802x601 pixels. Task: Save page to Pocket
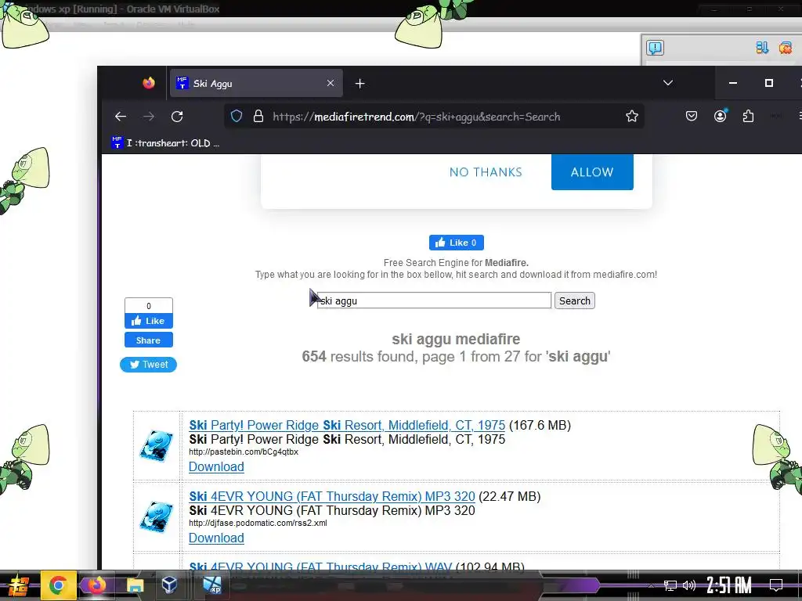(x=692, y=117)
